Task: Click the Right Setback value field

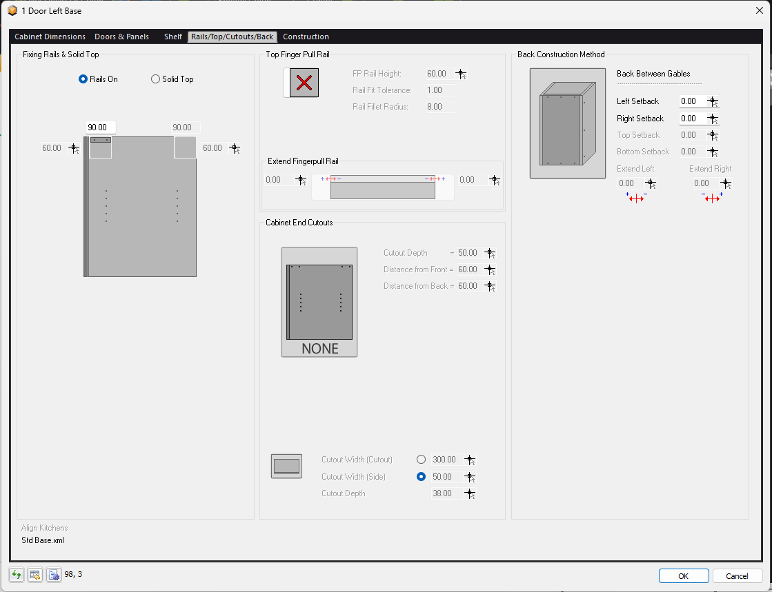Action: [692, 119]
